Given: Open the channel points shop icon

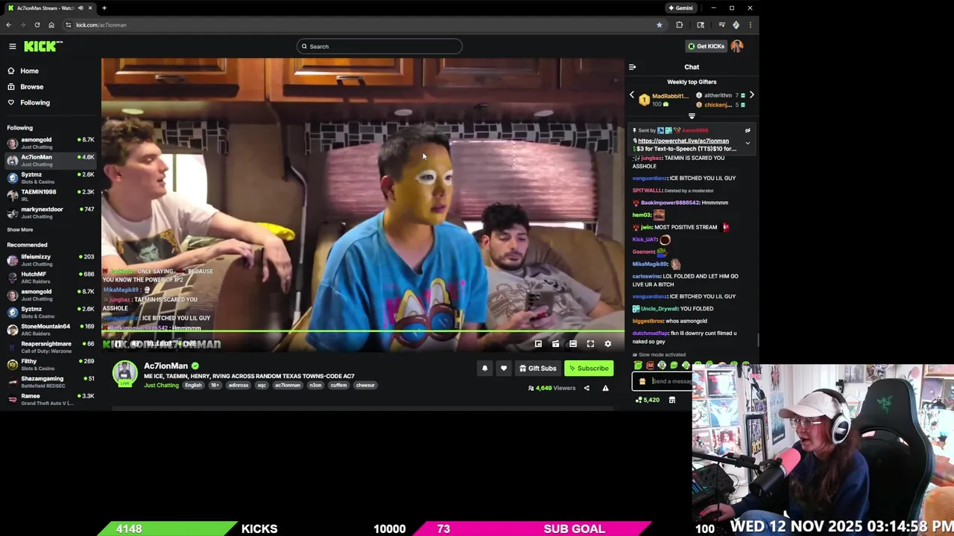Looking at the screenshot, I should (x=672, y=400).
